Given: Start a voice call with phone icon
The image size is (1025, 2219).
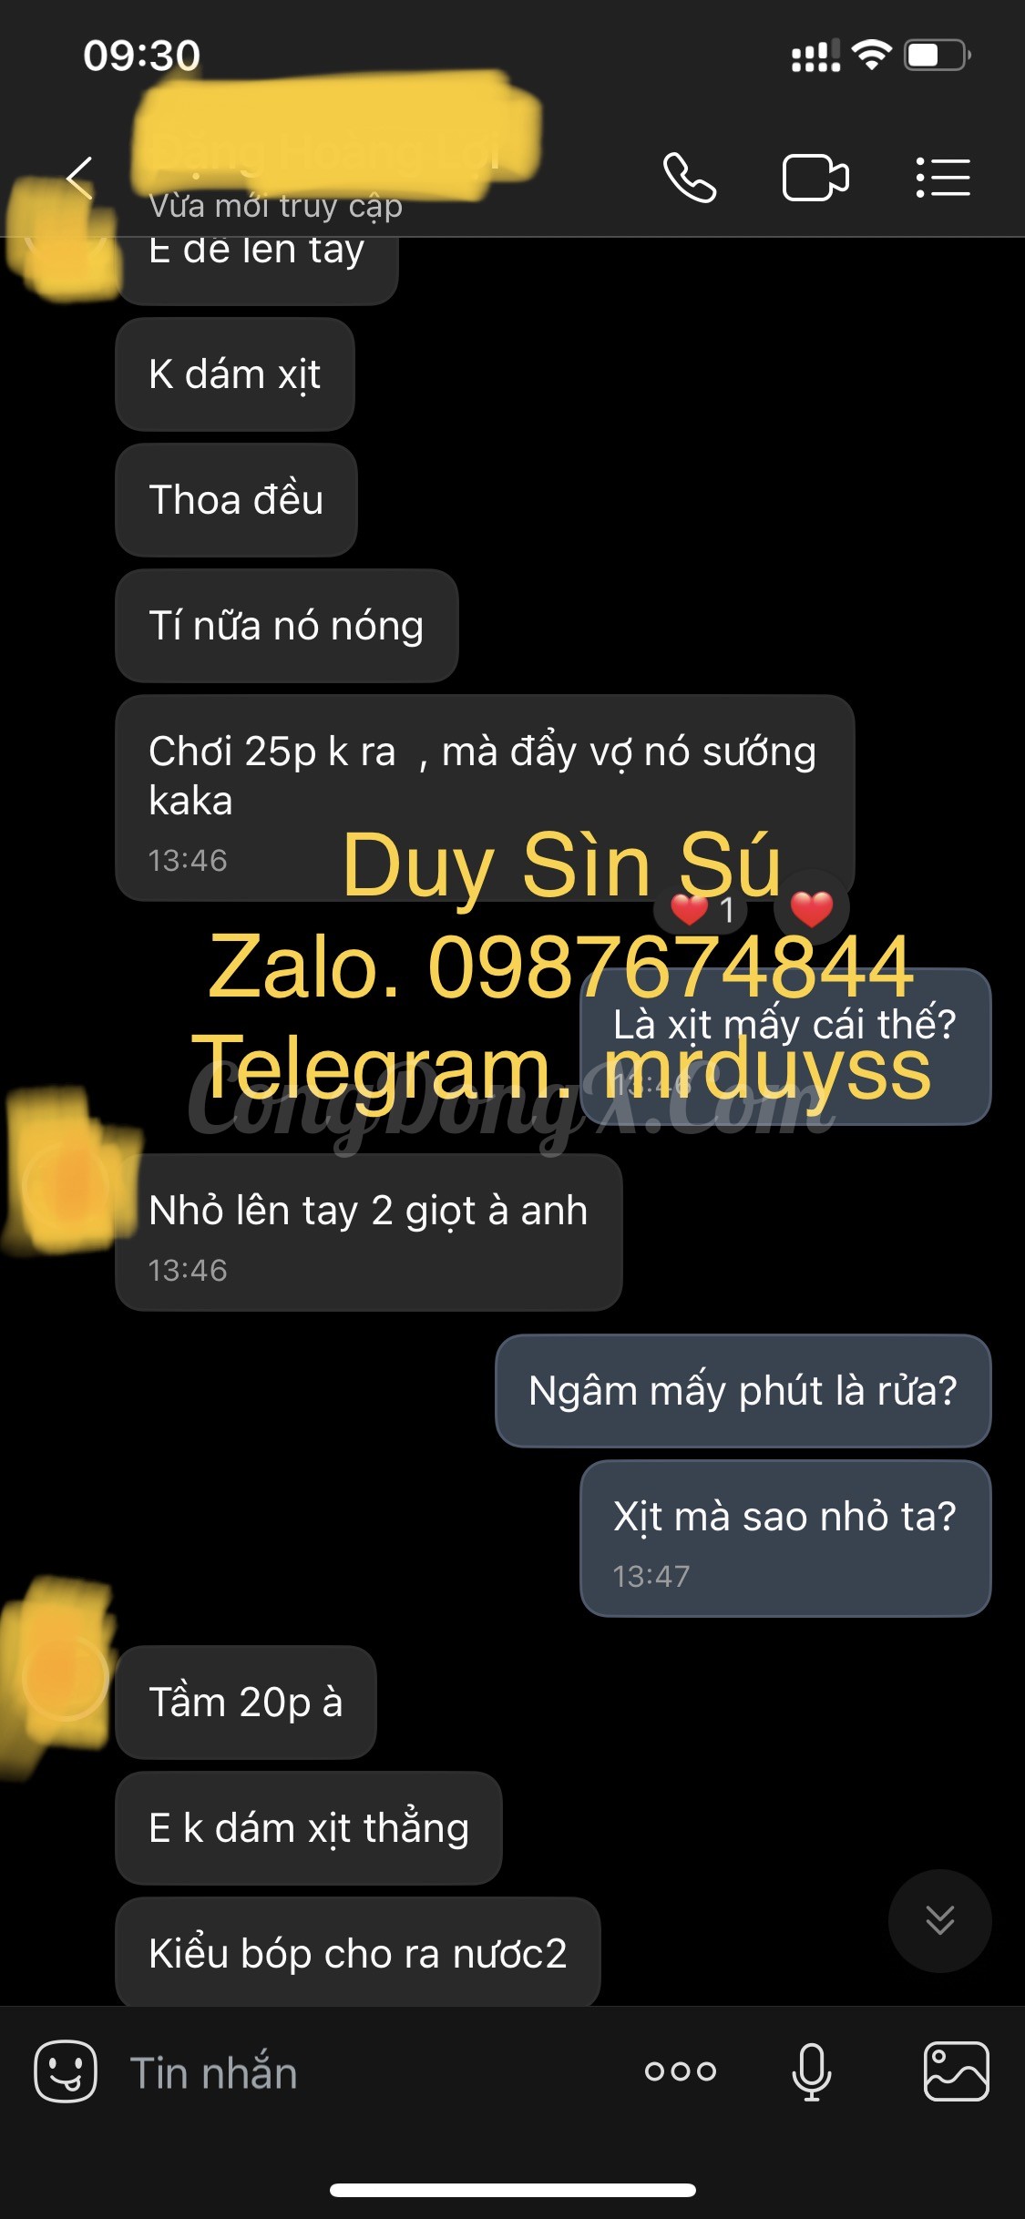Looking at the screenshot, I should pos(690,178).
